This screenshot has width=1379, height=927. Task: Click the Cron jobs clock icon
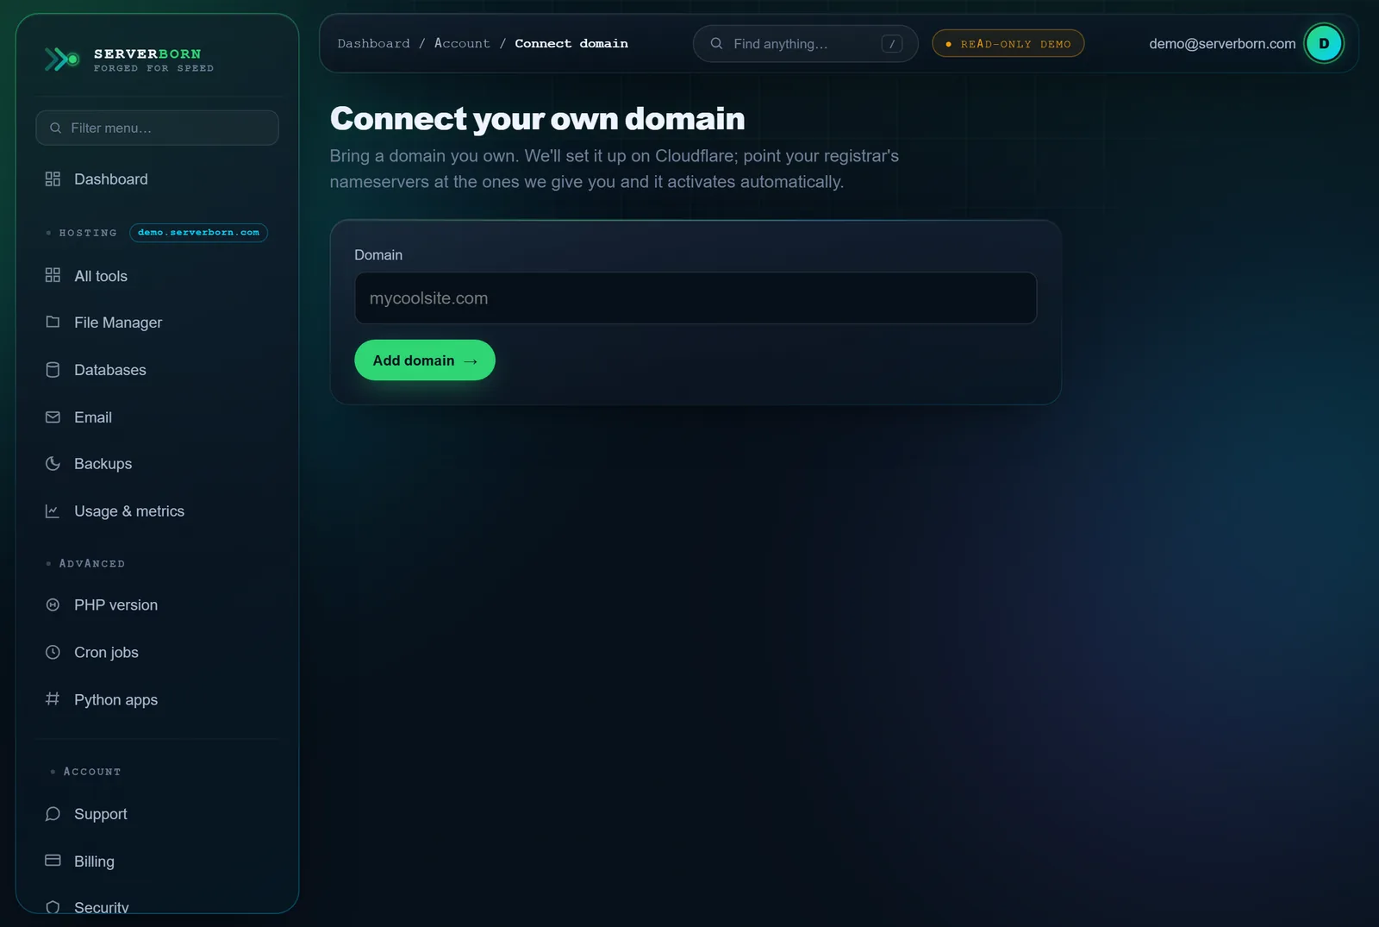[53, 652]
